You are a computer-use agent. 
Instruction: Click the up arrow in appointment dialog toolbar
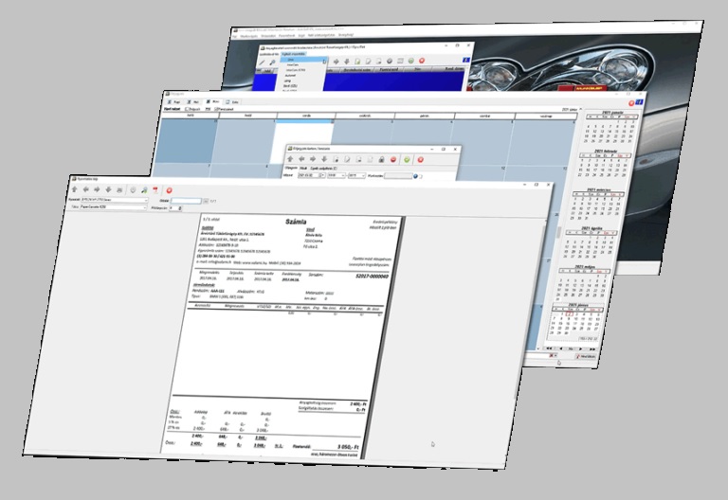(290, 159)
